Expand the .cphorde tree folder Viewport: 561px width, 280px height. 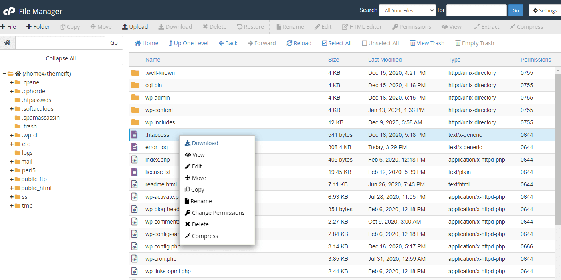coord(12,91)
